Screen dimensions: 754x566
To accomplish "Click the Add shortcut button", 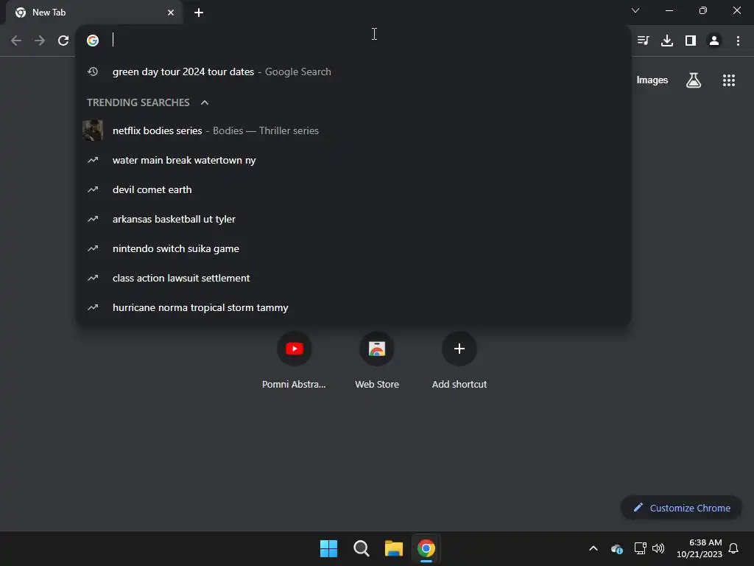I will click(x=459, y=360).
